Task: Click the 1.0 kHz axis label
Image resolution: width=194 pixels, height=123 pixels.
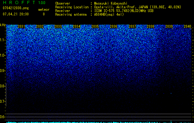Action: coord(3,55)
